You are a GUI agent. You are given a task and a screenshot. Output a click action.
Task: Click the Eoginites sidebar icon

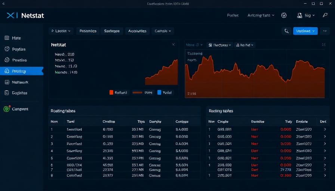click(x=7, y=93)
